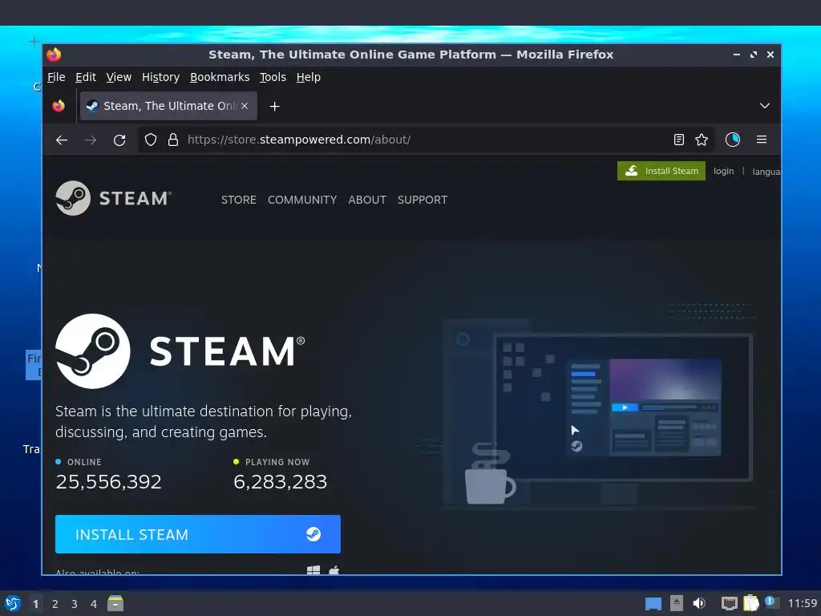Click the Windows platform icon

point(313,570)
